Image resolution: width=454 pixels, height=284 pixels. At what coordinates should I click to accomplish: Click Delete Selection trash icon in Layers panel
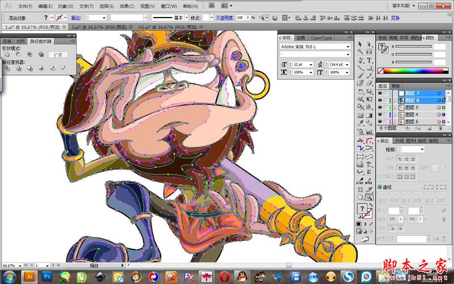440,128
